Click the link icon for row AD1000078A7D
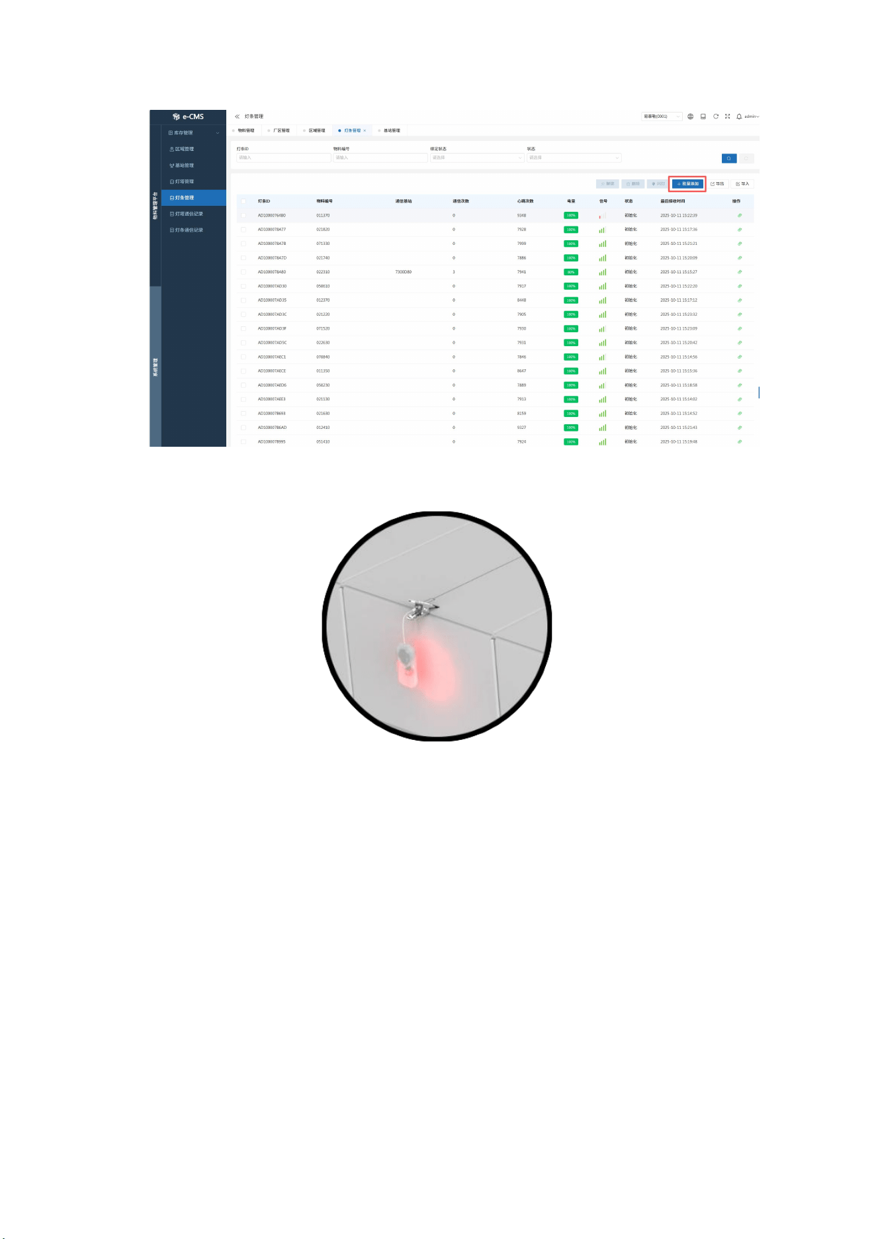 click(739, 258)
